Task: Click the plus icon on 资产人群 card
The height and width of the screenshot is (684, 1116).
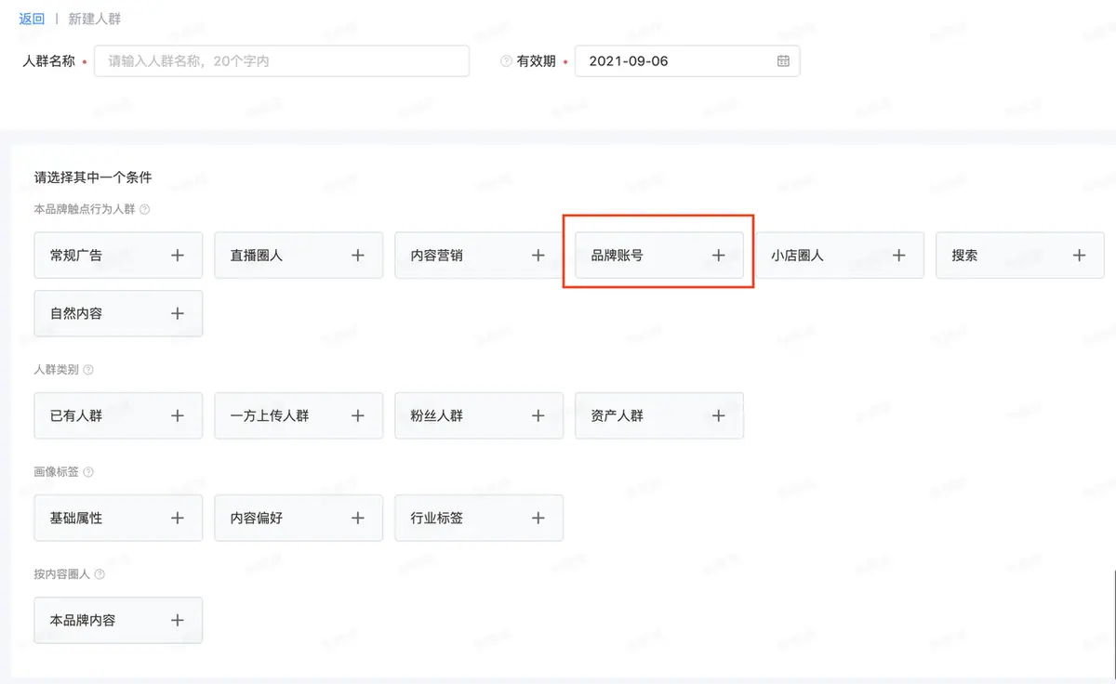Action: click(719, 415)
